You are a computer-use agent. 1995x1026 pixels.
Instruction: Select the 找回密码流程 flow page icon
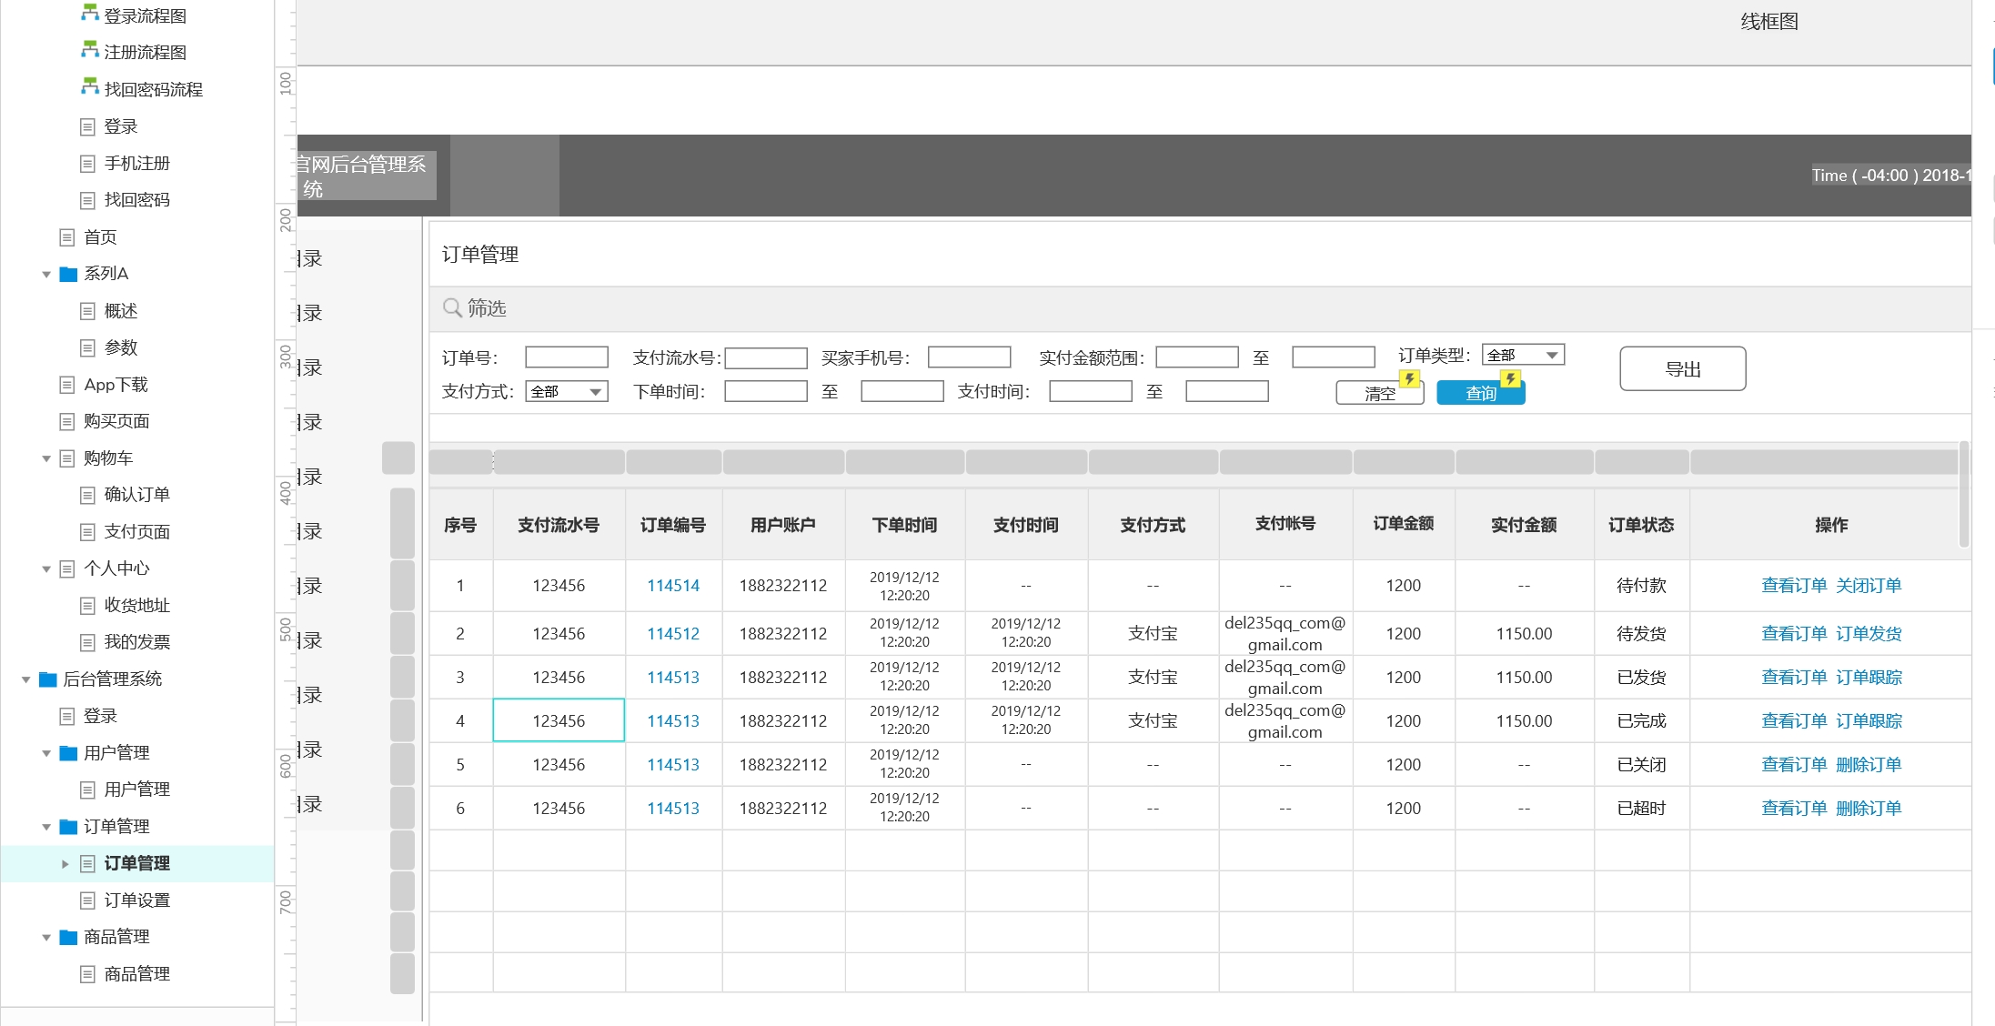pyautogui.click(x=89, y=87)
